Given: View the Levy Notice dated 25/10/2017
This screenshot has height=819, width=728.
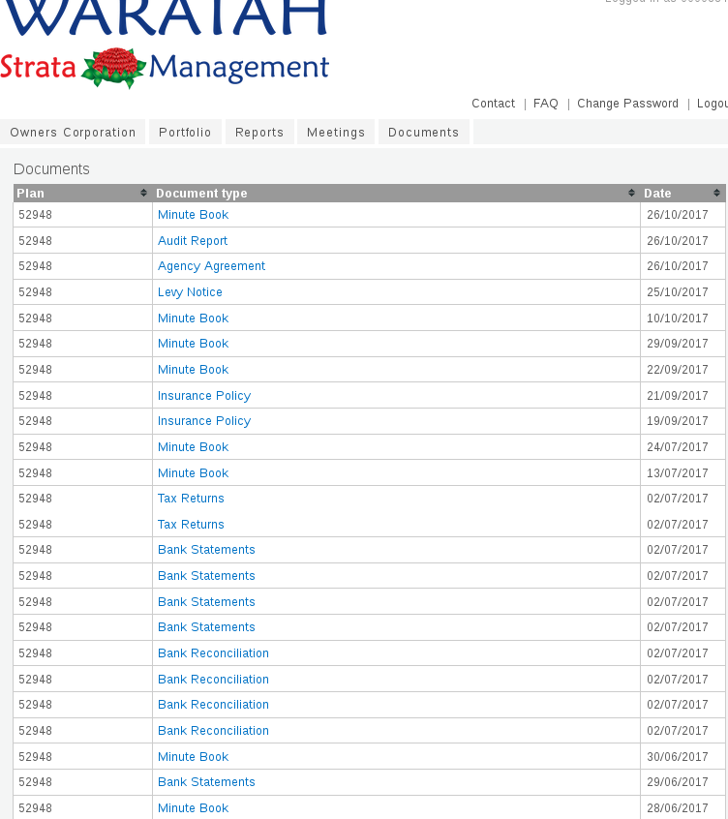Looking at the screenshot, I should (x=190, y=292).
